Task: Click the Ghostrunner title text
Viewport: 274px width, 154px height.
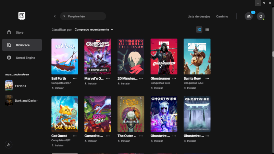Action: 160,79
